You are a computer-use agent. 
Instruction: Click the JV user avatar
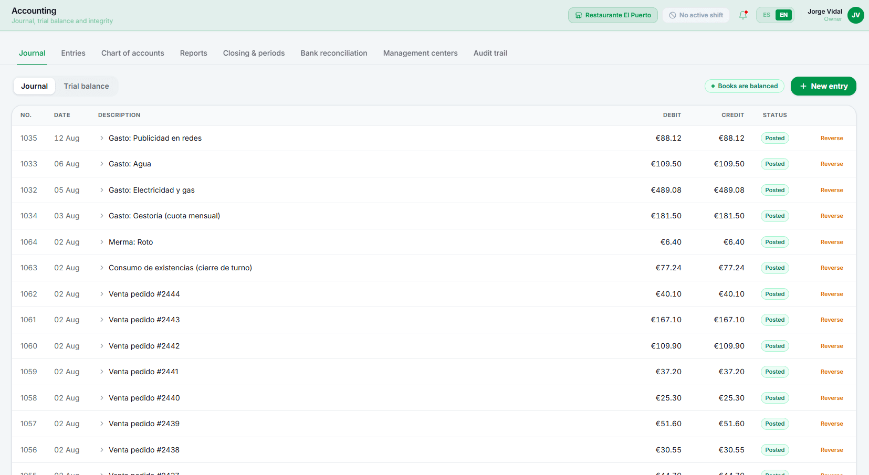pos(856,15)
